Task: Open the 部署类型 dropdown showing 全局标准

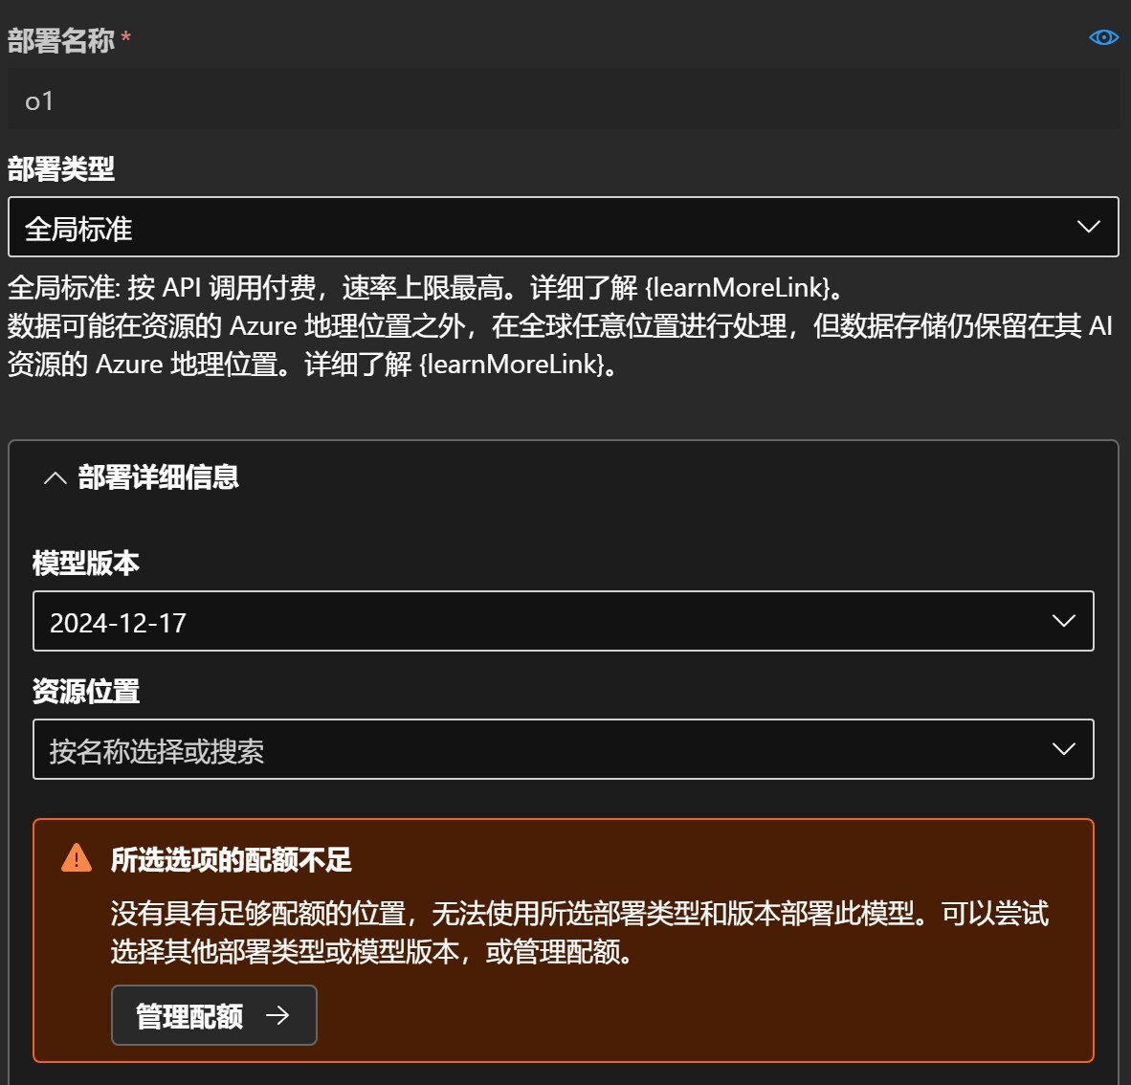Action: [563, 227]
